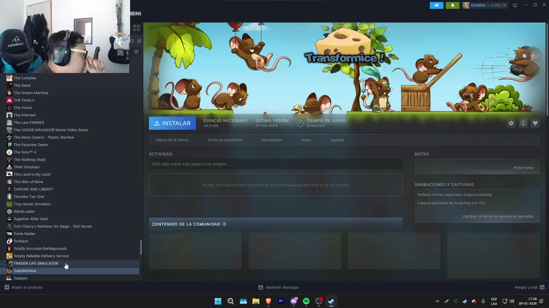Open the Windows Start menu

[218, 301]
